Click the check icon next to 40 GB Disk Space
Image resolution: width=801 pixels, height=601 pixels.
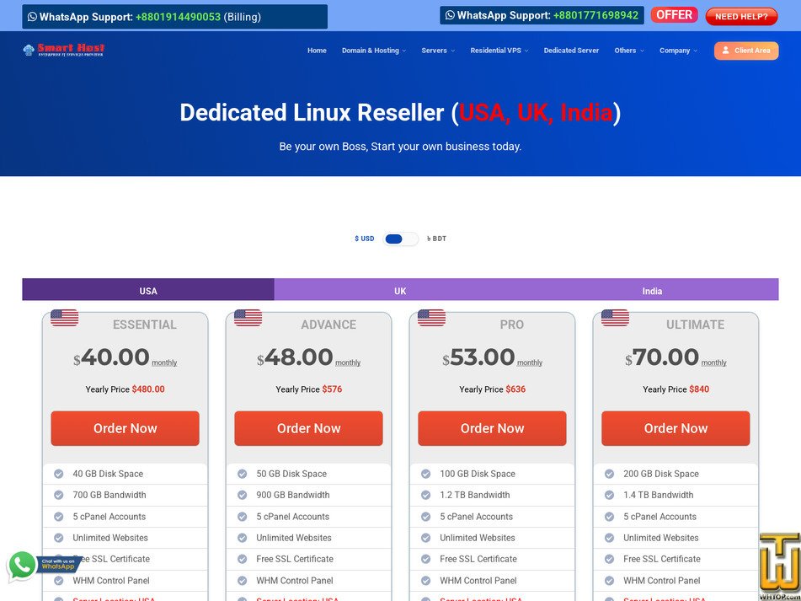tap(59, 474)
